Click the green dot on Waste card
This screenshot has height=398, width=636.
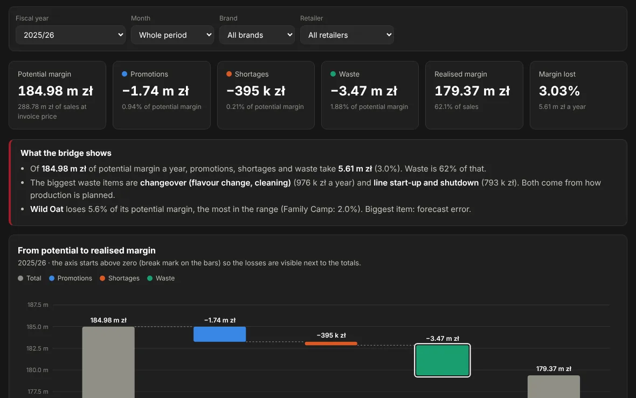[333, 74]
